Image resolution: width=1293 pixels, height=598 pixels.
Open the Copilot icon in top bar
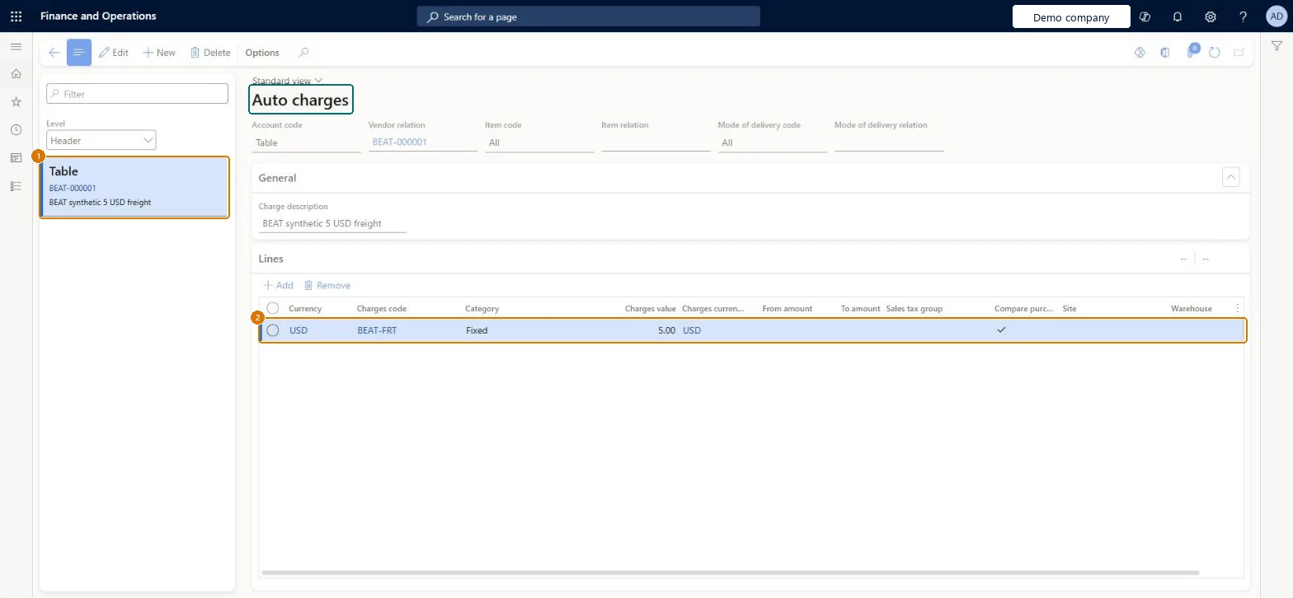point(1145,16)
